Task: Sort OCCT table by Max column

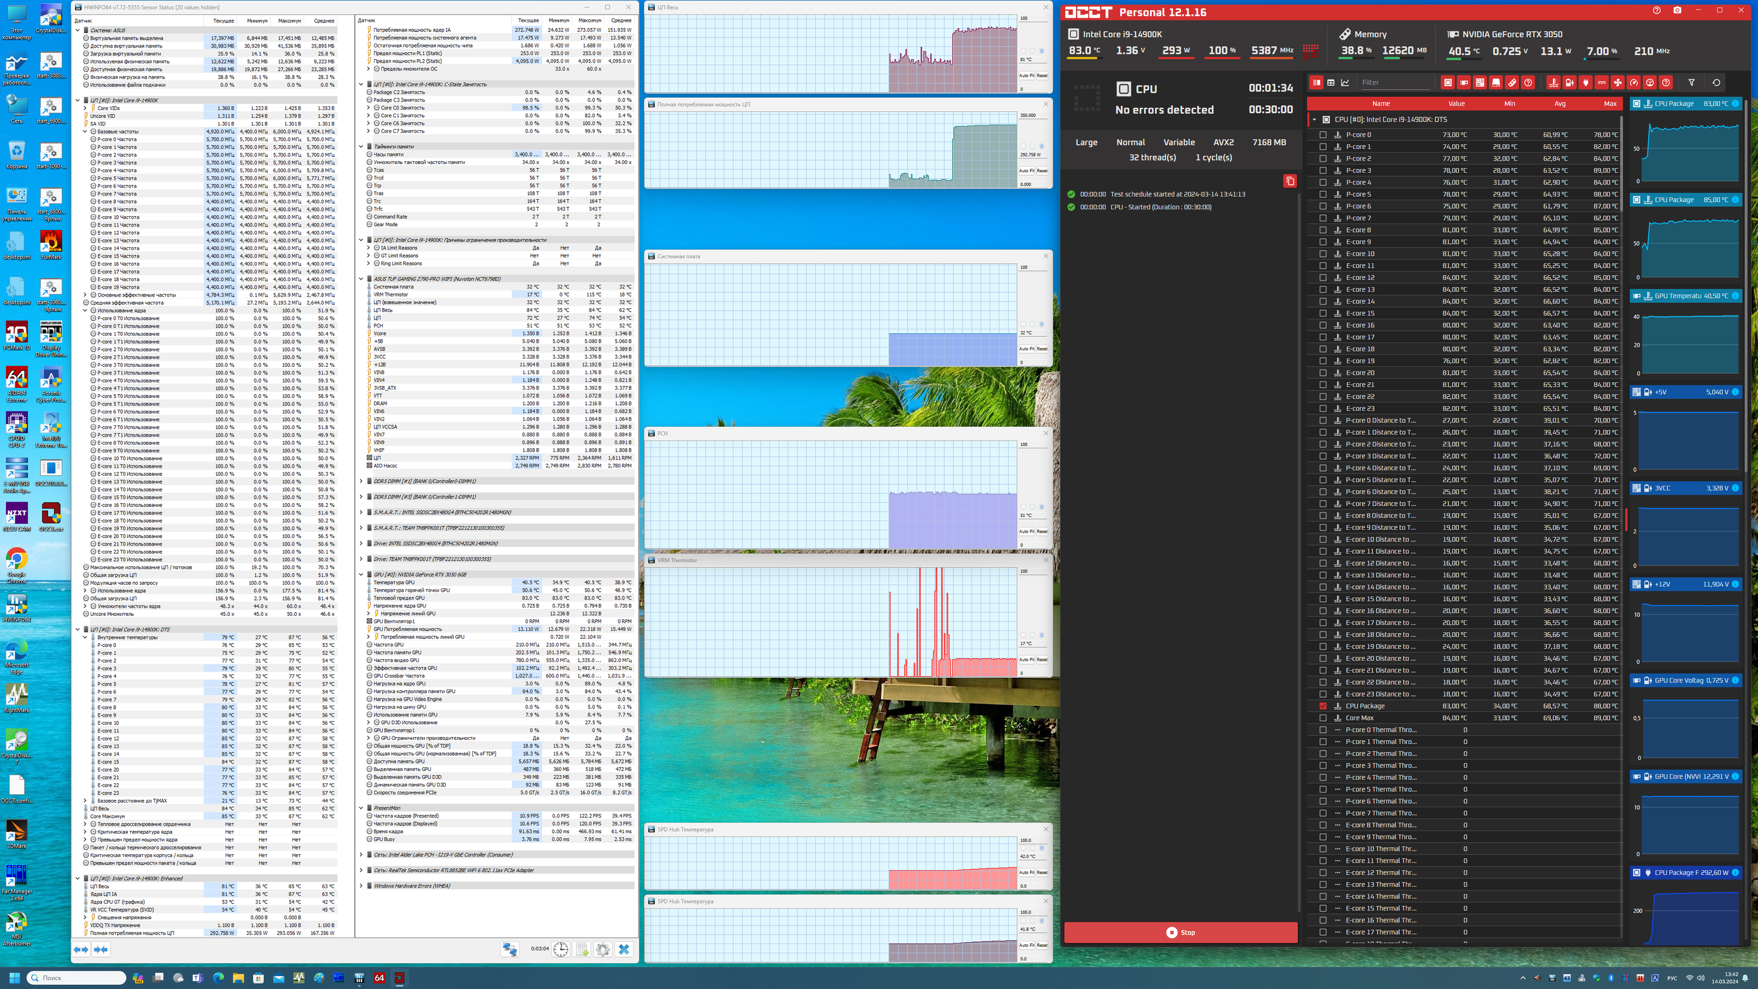Action: coord(1610,104)
